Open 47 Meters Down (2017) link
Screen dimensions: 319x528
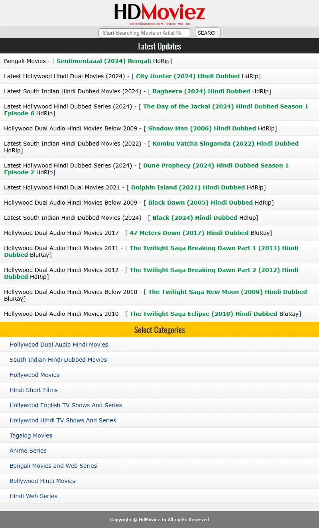(189, 233)
